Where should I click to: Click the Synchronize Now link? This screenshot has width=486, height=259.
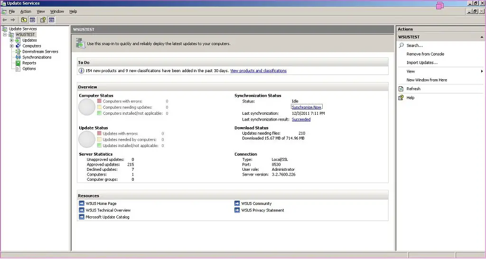pos(307,107)
